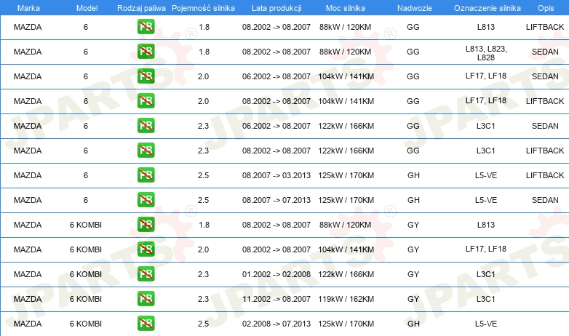Click petrol fuel icon in 6 KOMBI 2.0 row
The image size is (569, 336).
tap(146, 249)
